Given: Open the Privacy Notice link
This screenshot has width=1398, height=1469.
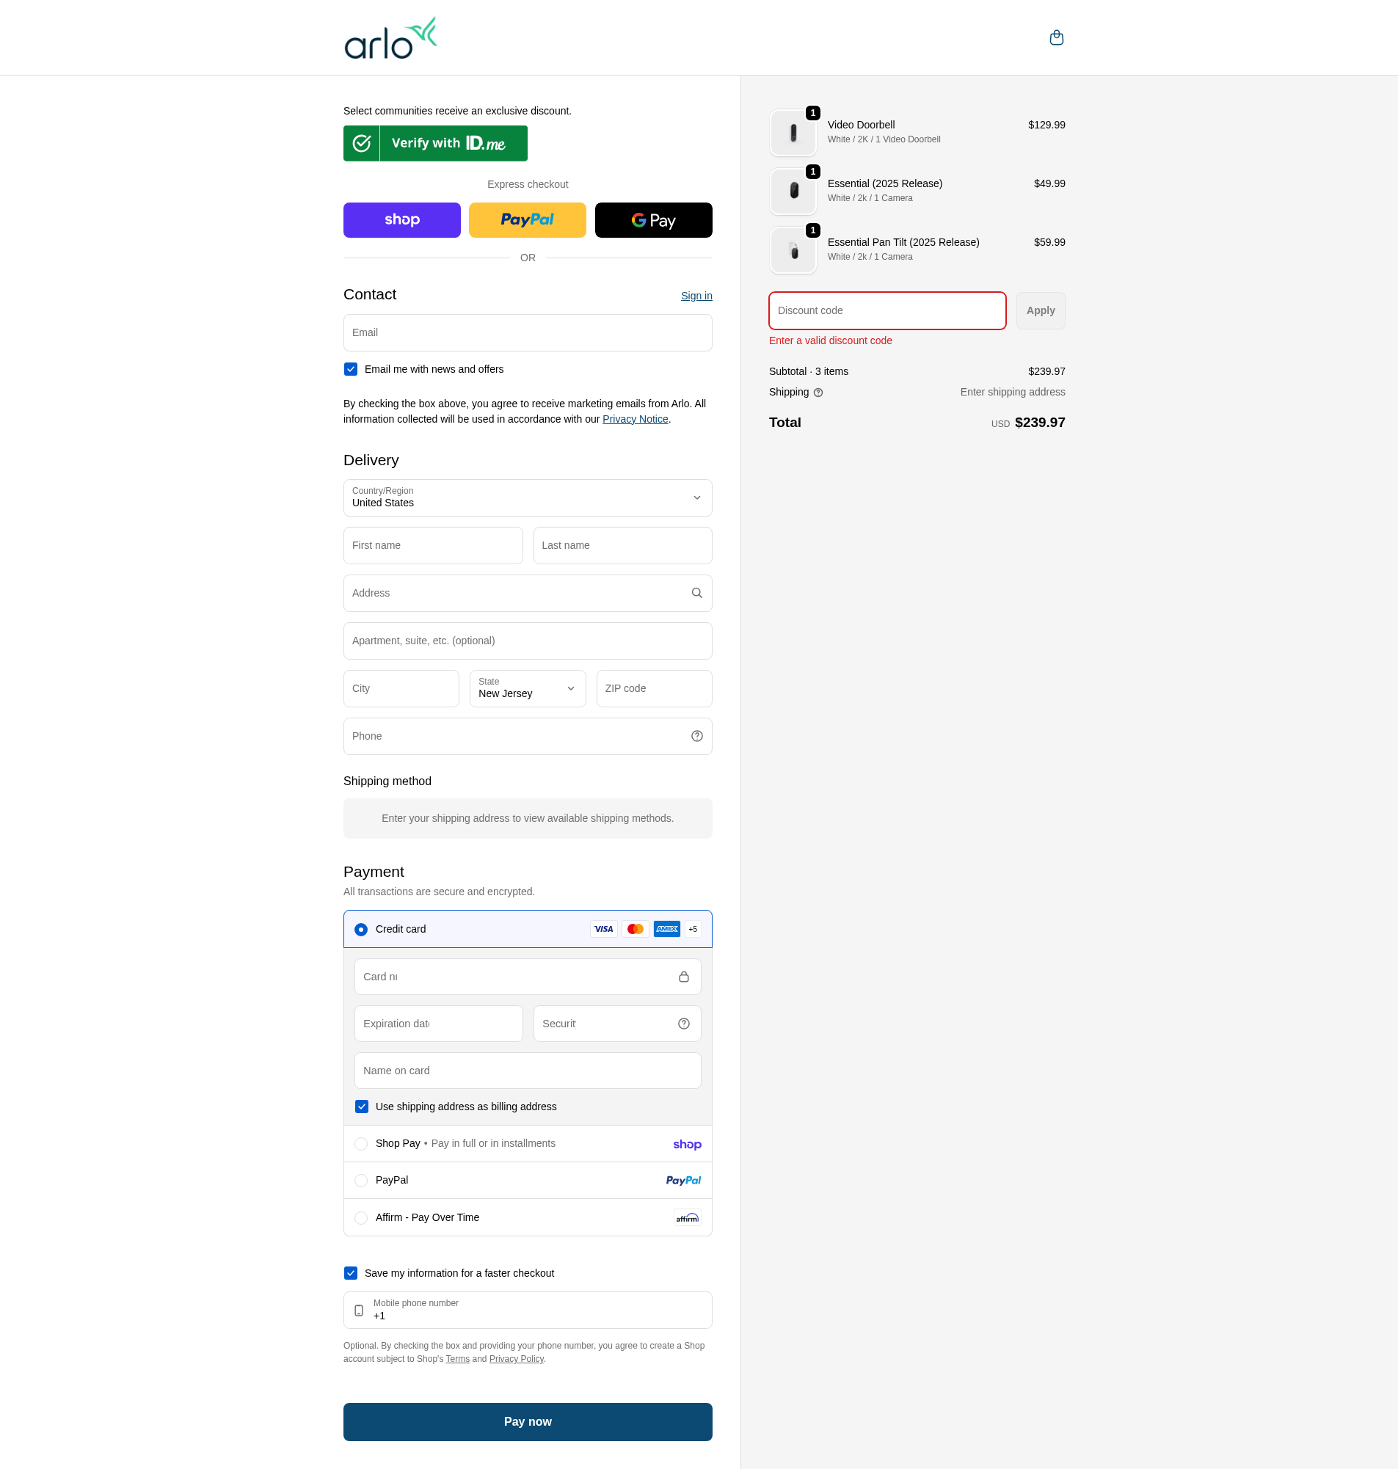Looking at the screenshot, I should click(634, 419).
